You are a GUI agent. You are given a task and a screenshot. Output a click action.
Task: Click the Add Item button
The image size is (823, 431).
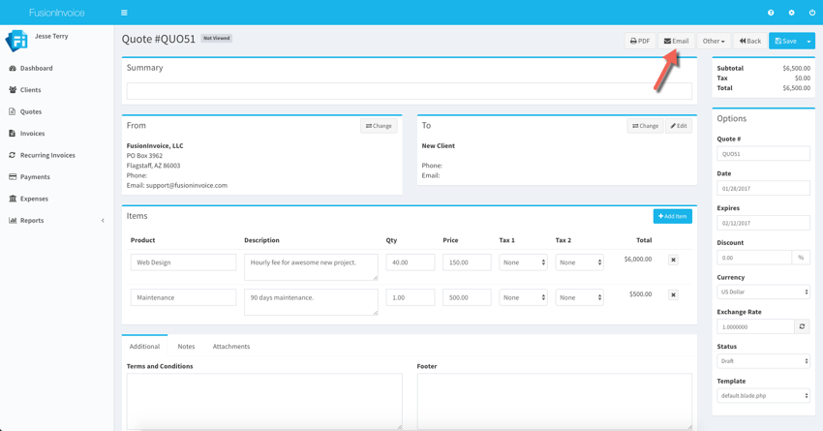[x=672, y=216]
